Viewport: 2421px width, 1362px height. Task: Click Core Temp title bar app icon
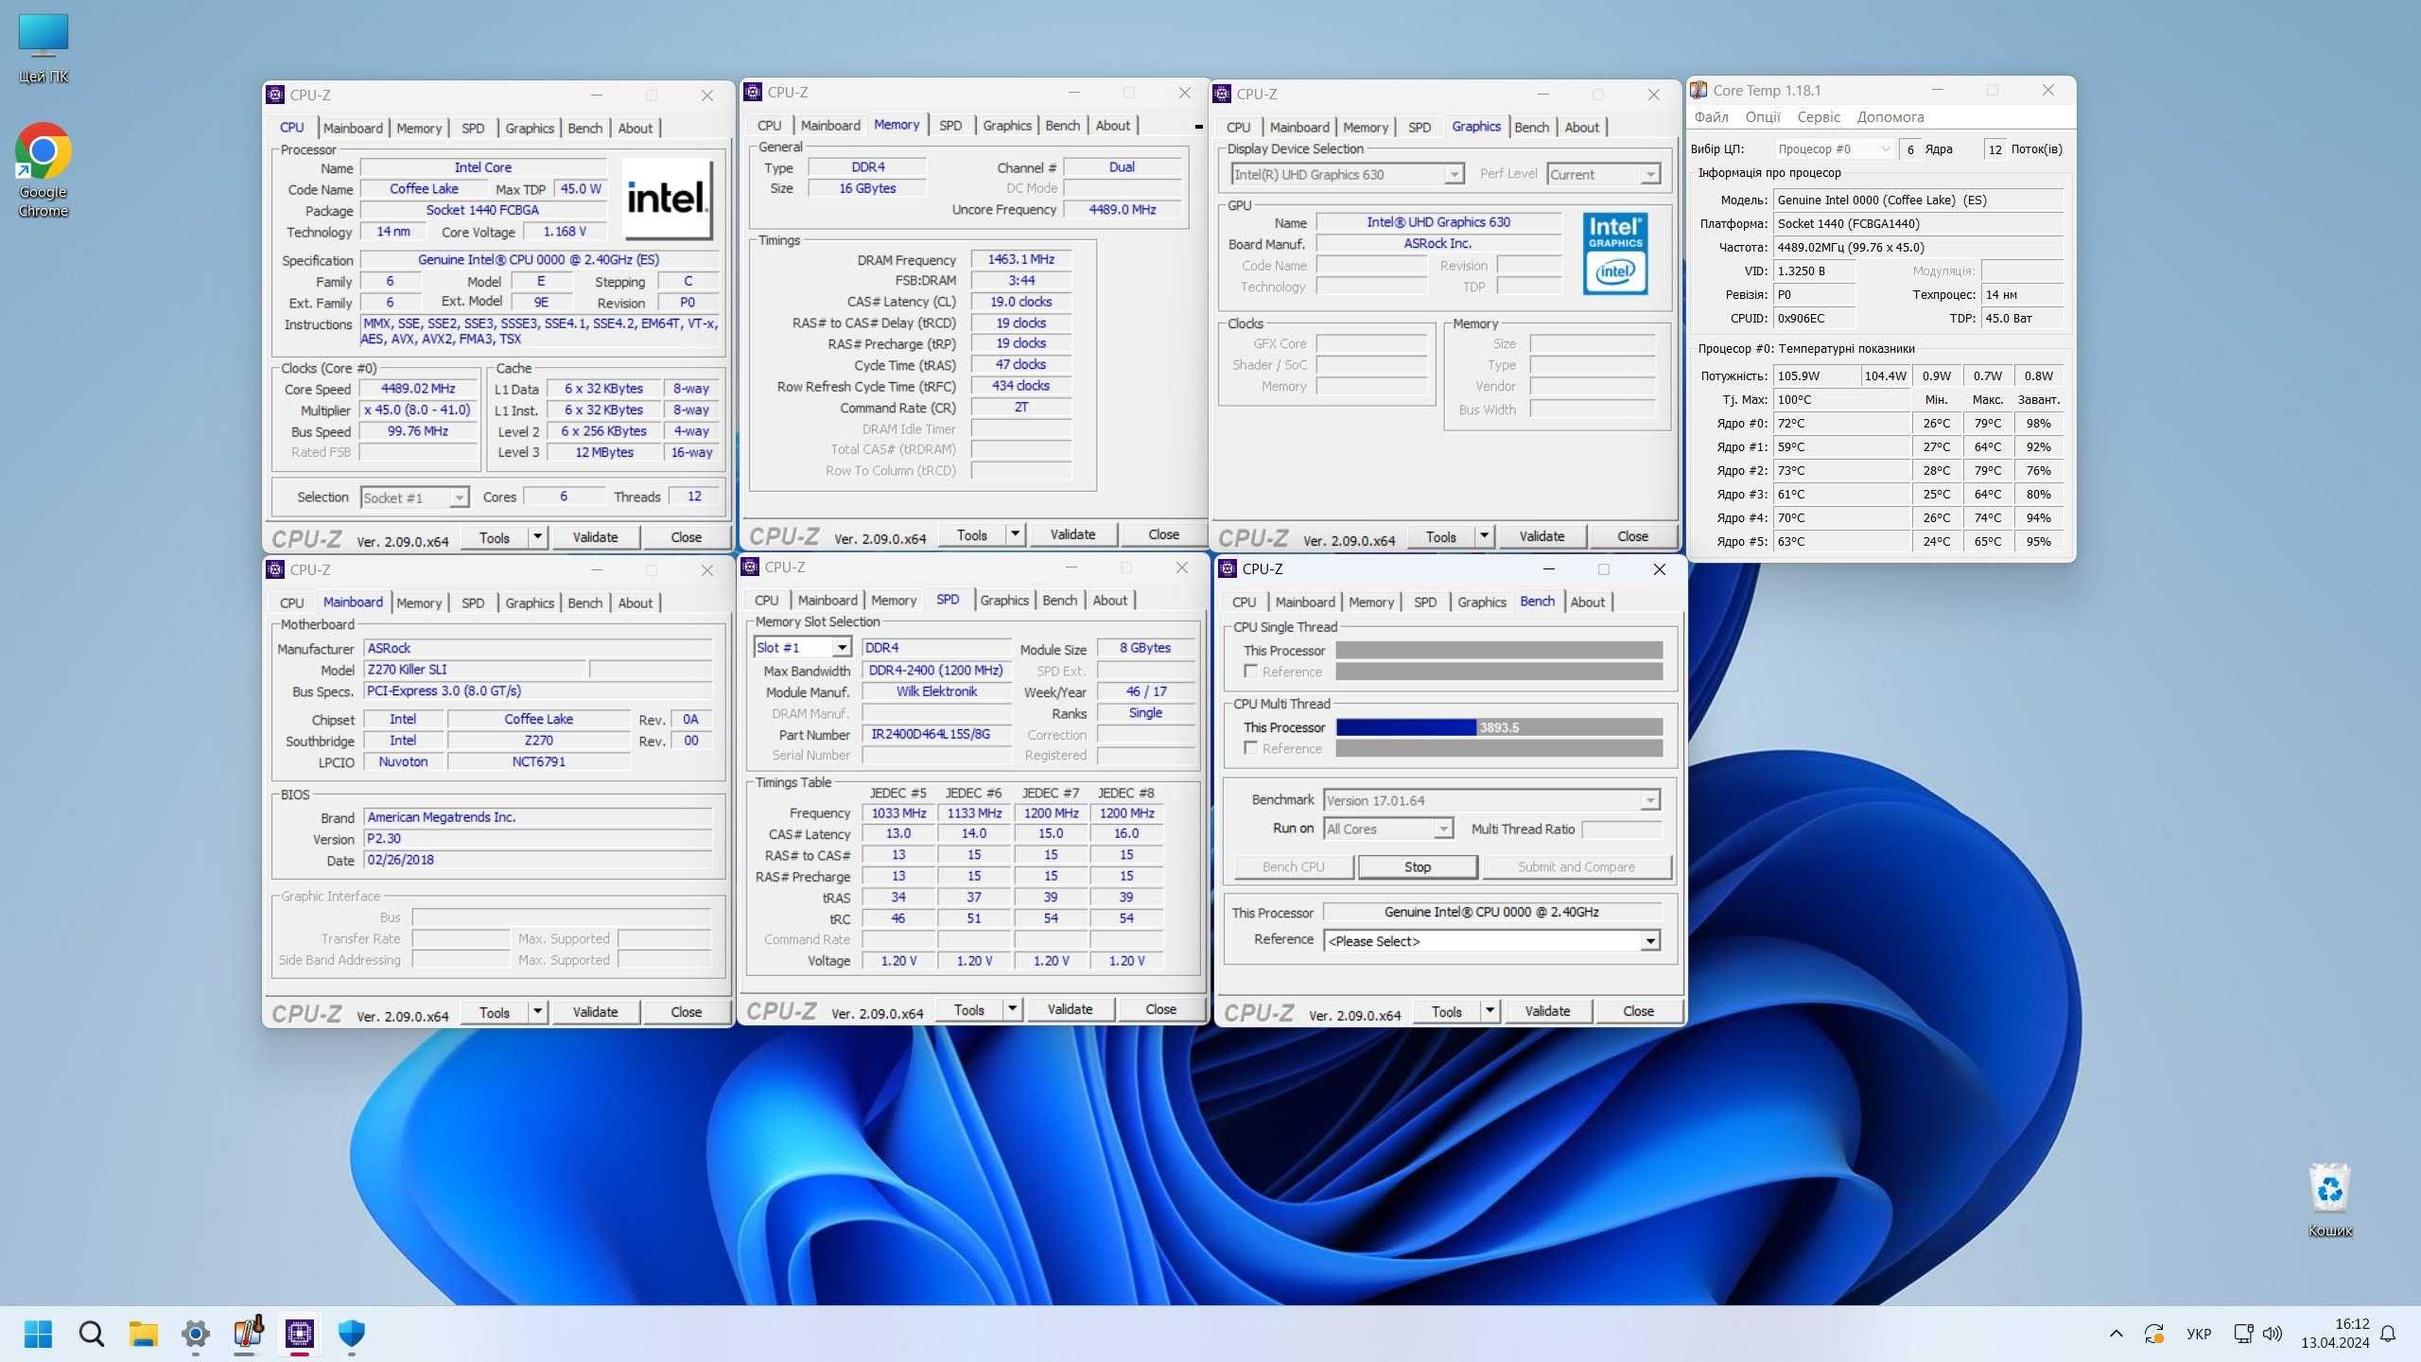point(1699,90)
